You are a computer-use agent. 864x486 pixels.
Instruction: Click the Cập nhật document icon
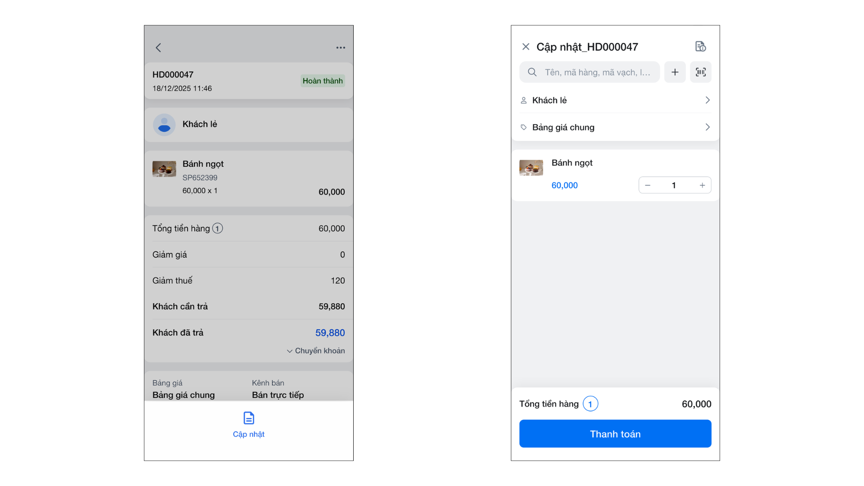(249, 418)
